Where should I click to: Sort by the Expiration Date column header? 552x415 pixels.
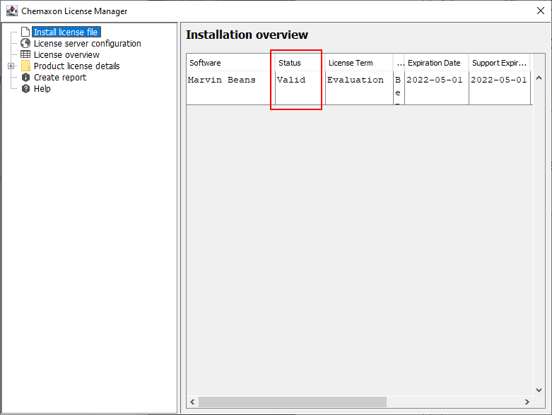(x=437, y=63)
